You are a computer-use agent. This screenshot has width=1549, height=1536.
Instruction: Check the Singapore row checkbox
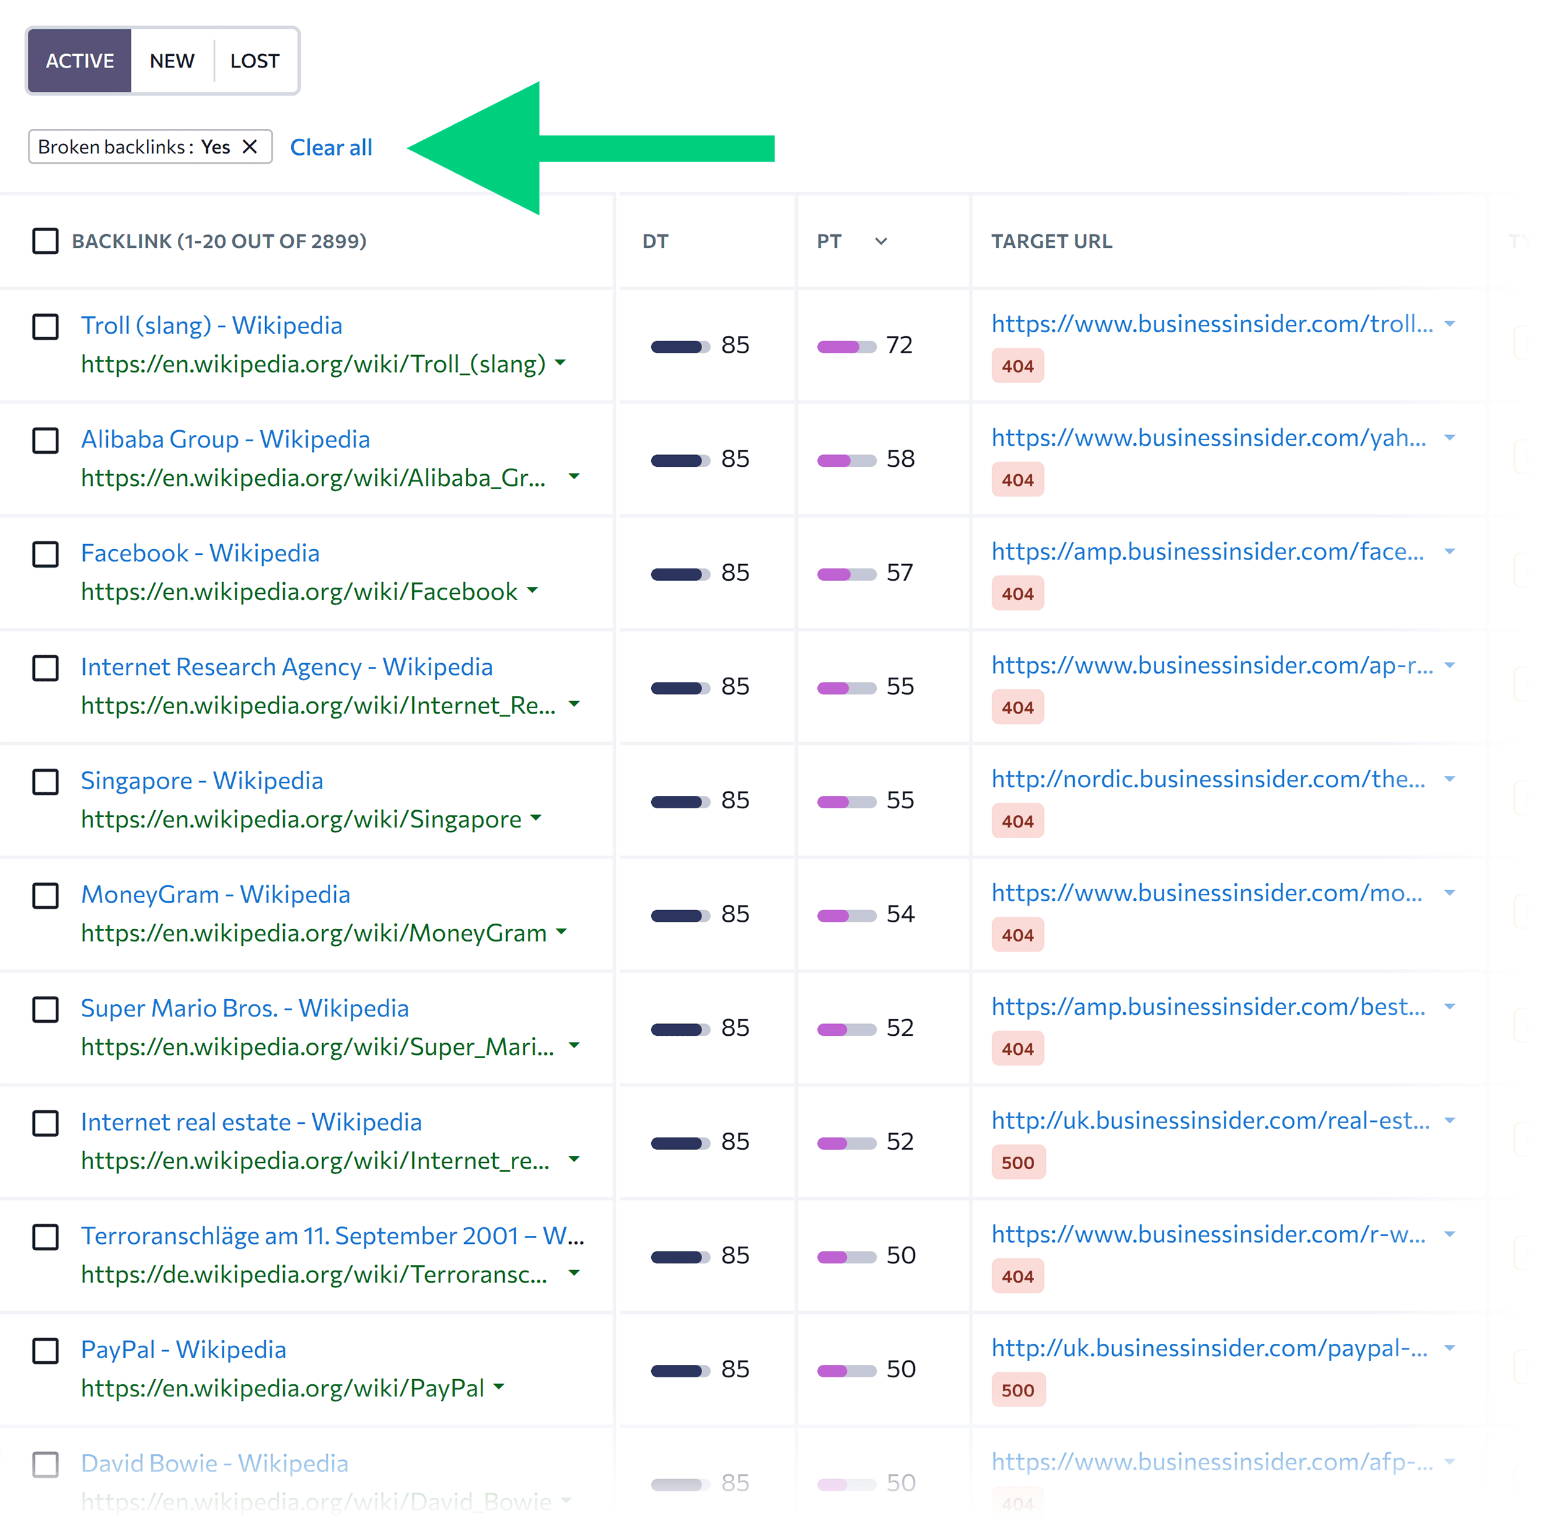(x=46, y=782)
